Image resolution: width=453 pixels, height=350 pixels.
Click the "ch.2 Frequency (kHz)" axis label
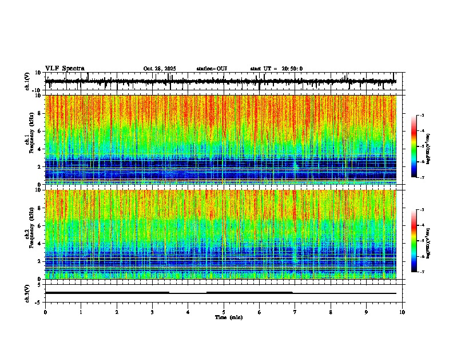click(30, 228)
